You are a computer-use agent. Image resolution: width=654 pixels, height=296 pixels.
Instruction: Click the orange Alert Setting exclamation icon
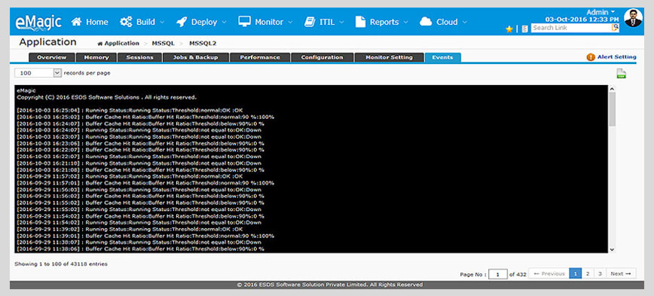(591, 57)
